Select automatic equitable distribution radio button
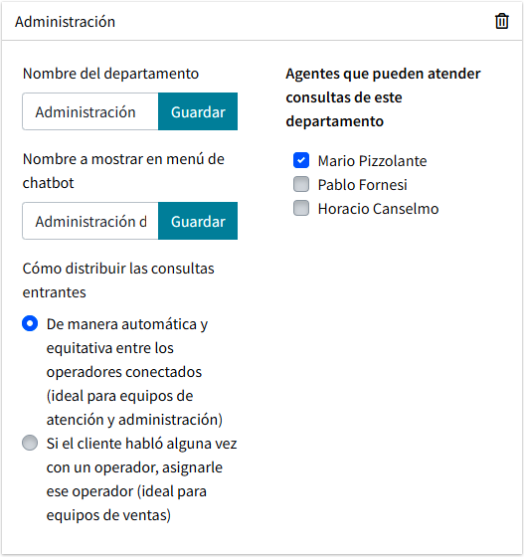This screenshot has width=524, height=557. (x=30, y=323)
